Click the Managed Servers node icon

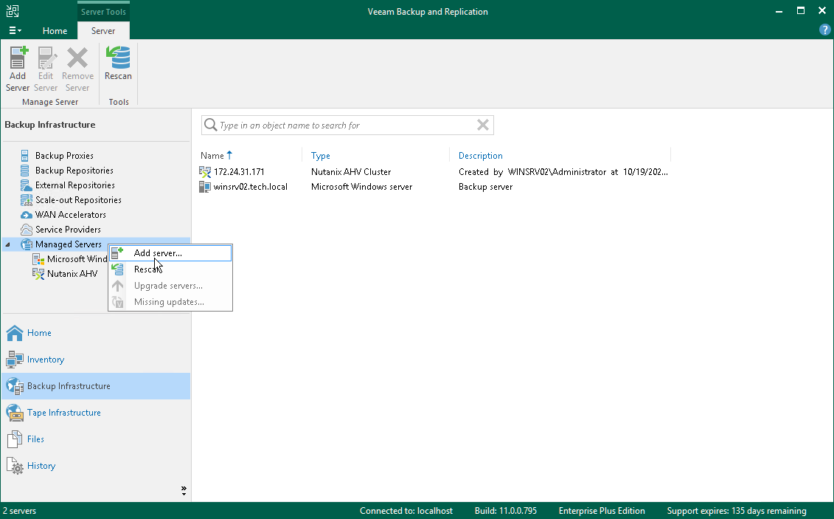tap(26, 244)
